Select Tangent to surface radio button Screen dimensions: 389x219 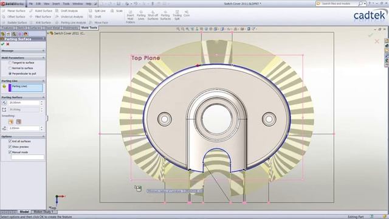(x=10, y=63)
